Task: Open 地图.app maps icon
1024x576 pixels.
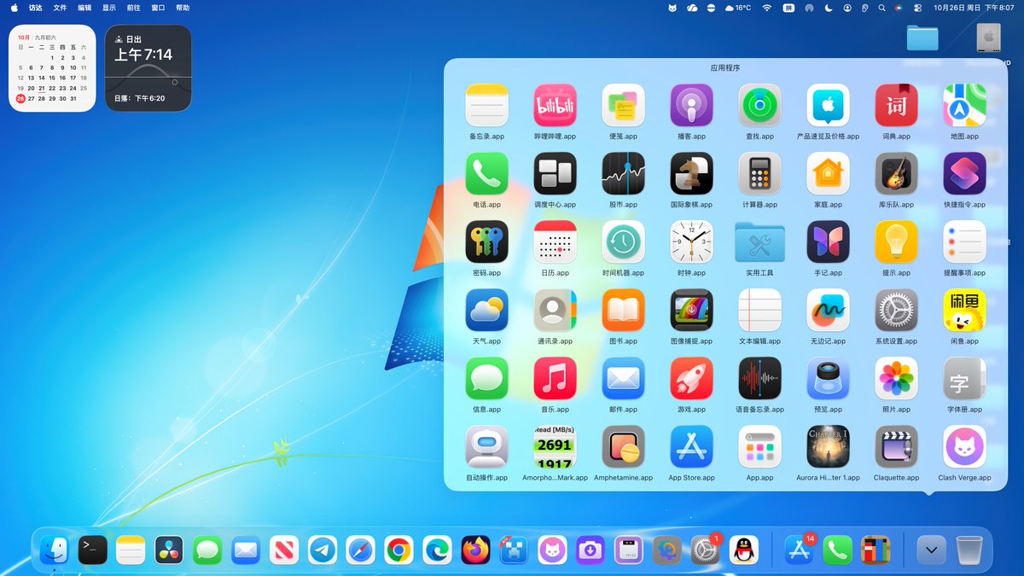Action: [x=964, y=105]
